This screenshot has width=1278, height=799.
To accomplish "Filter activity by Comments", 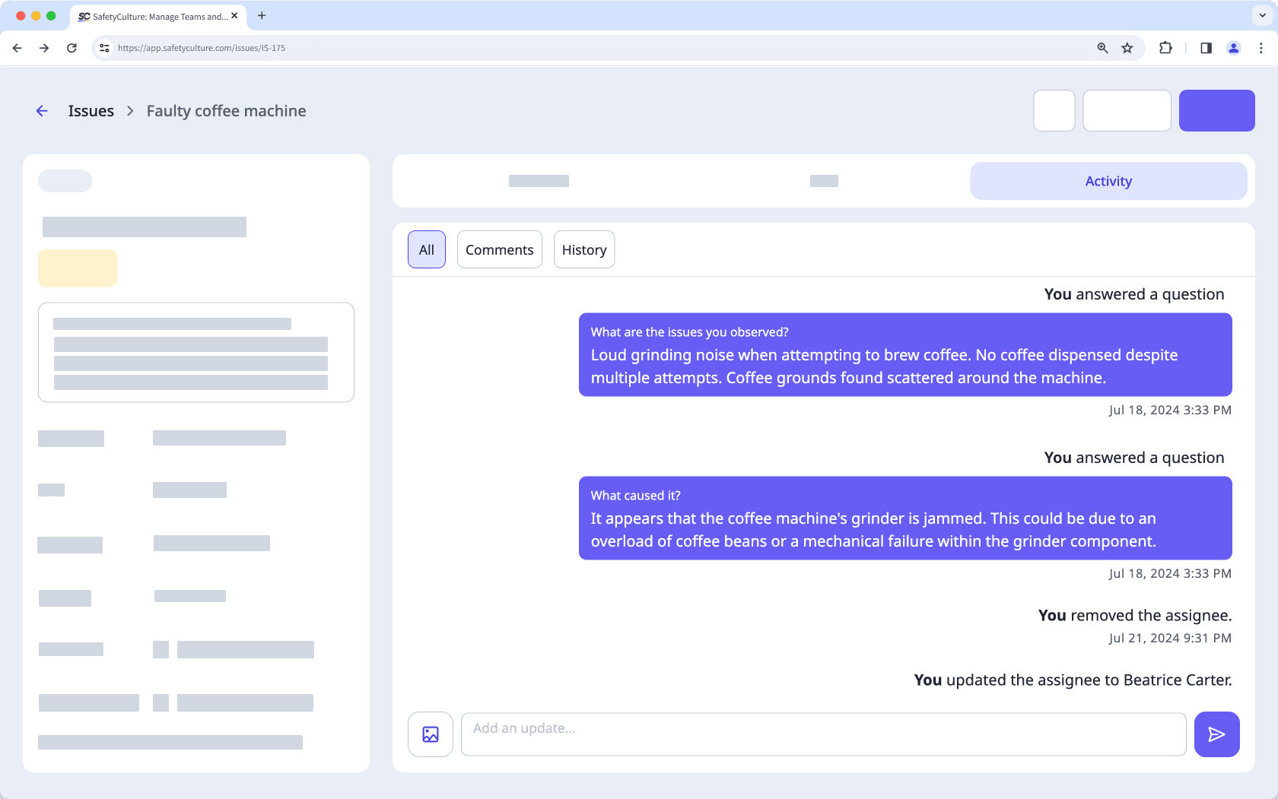I will click(499, 249).
